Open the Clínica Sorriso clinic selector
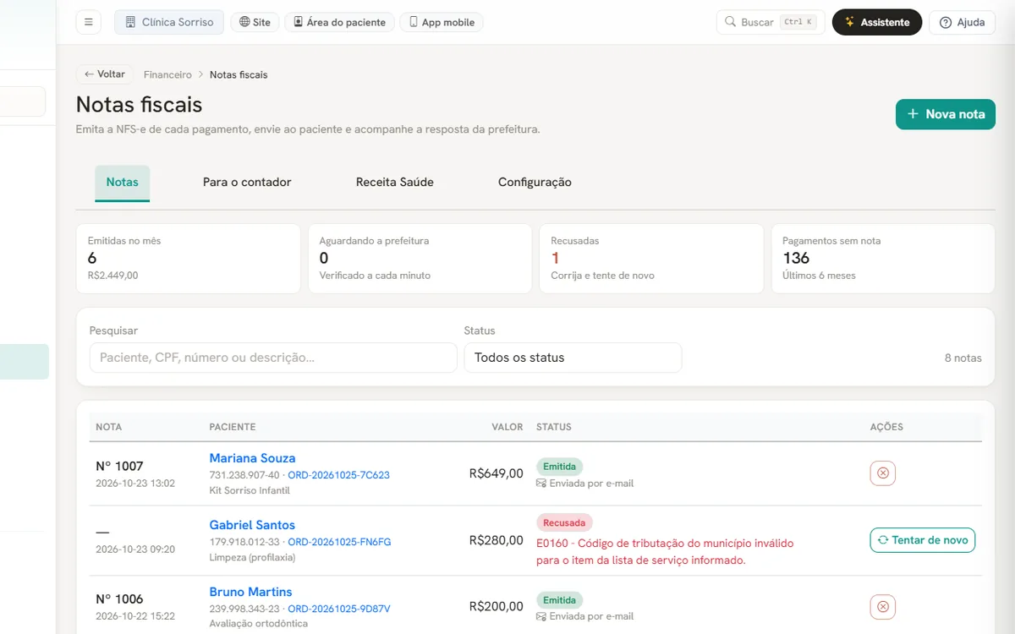The height and width of the screenshot is (634, 1015). pos(169,22)
